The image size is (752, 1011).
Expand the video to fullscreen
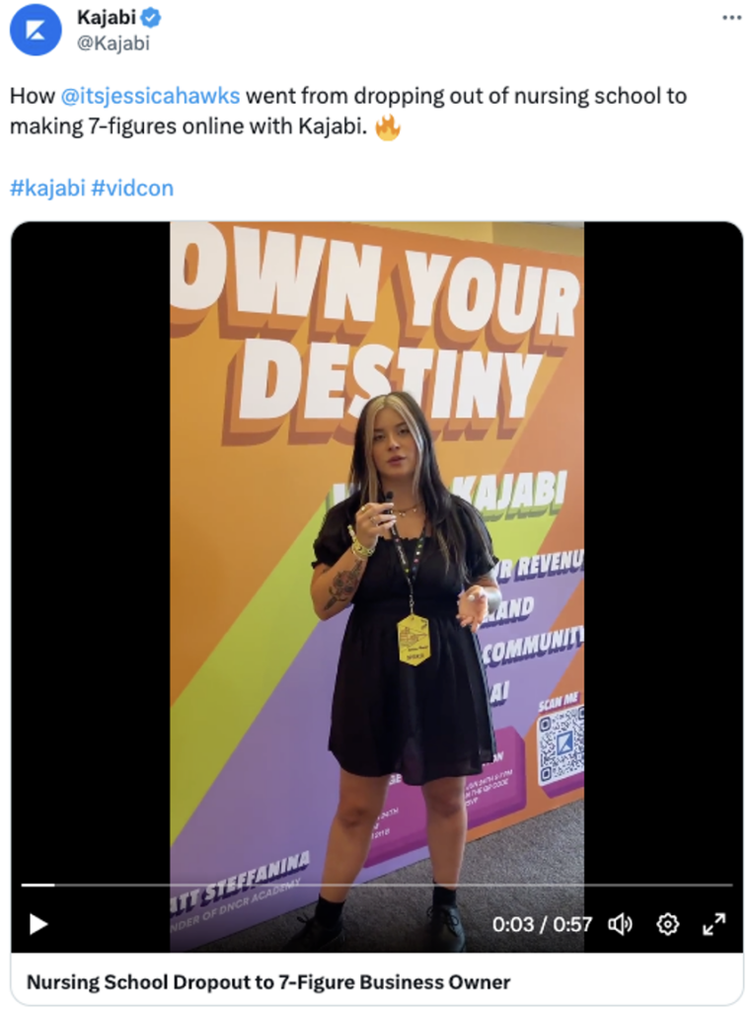pyautogui.click(x=714, y=924)
